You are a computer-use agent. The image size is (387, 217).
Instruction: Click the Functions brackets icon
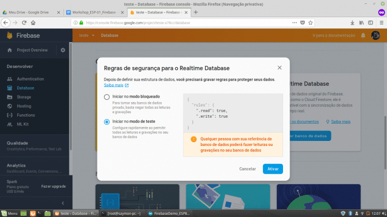point(9,115)
